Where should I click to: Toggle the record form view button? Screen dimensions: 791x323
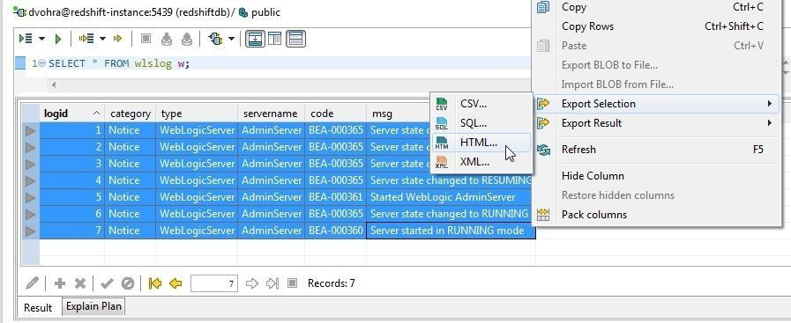point(295,39)
